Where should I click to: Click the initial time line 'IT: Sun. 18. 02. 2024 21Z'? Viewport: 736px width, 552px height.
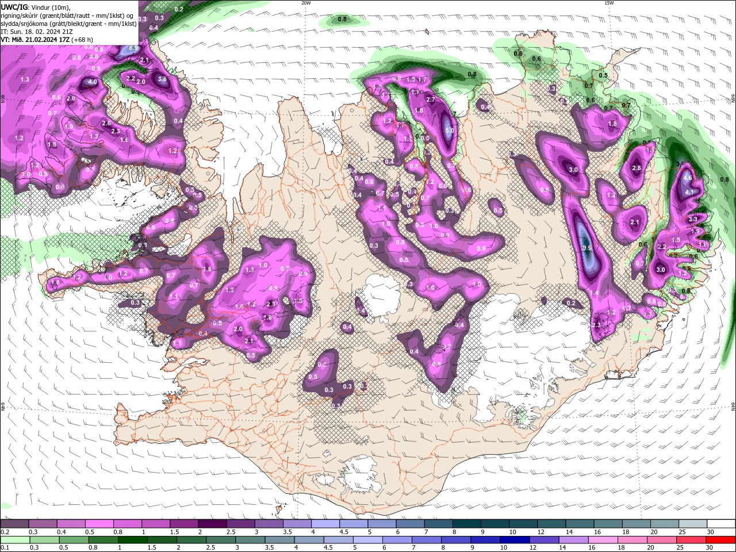point(36,32)
